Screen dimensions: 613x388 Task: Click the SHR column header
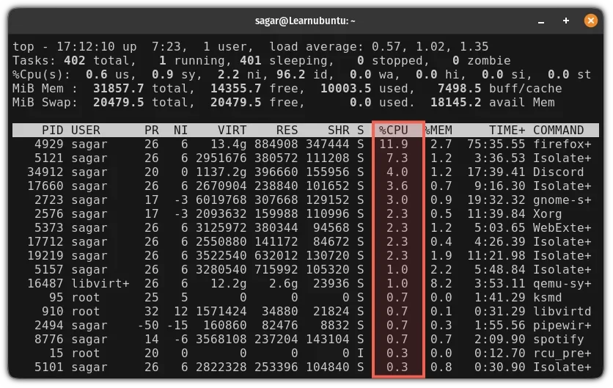tap(339, 131)
